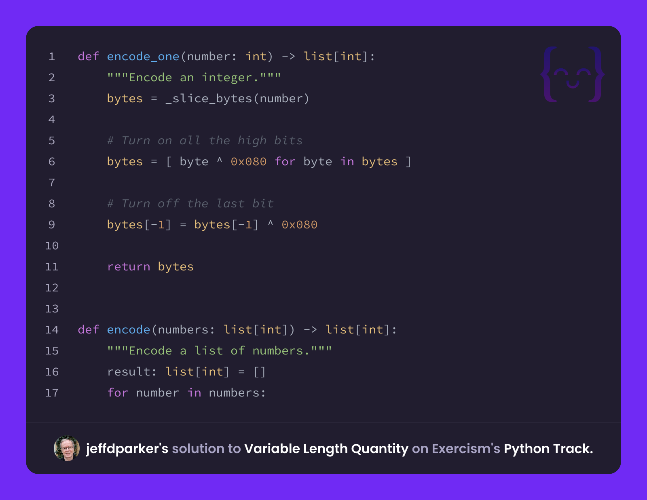Click comment "# Turn off the last bit"
The width and height of the screenshot is (647, 500).
pos(190,203)
